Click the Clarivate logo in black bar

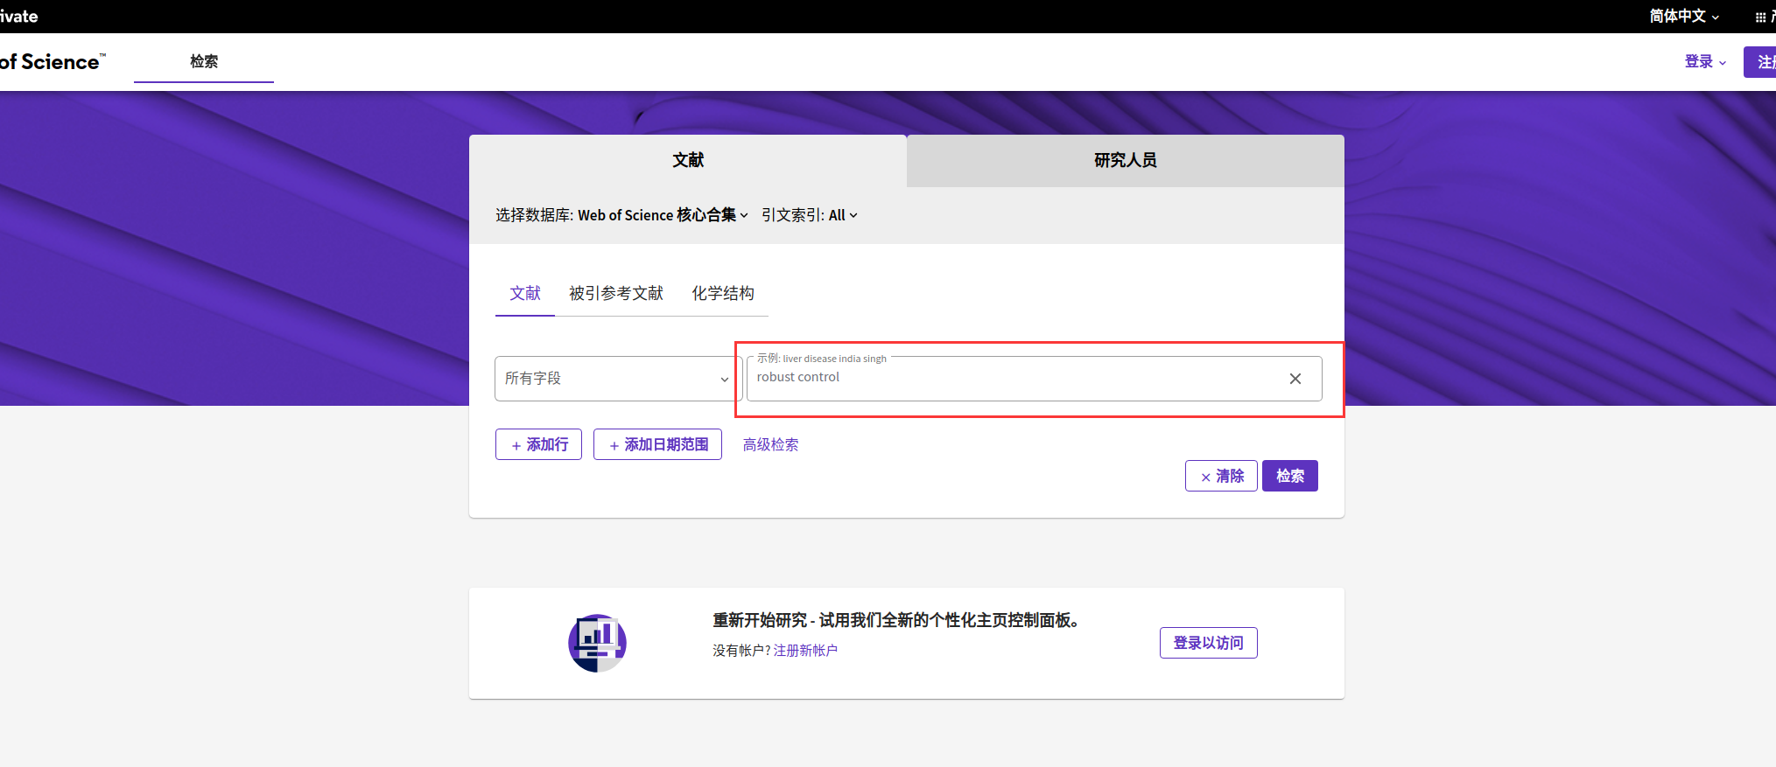(18, 16)
